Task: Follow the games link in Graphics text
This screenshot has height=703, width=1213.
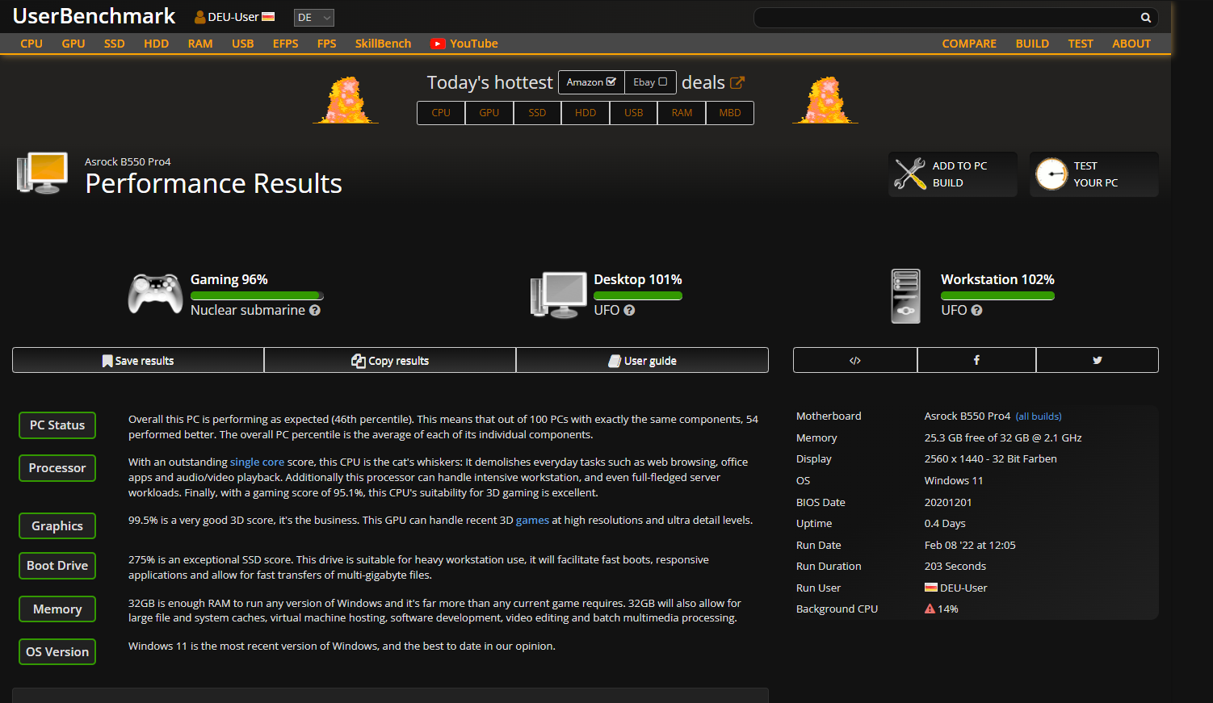Action: (532, 520)
